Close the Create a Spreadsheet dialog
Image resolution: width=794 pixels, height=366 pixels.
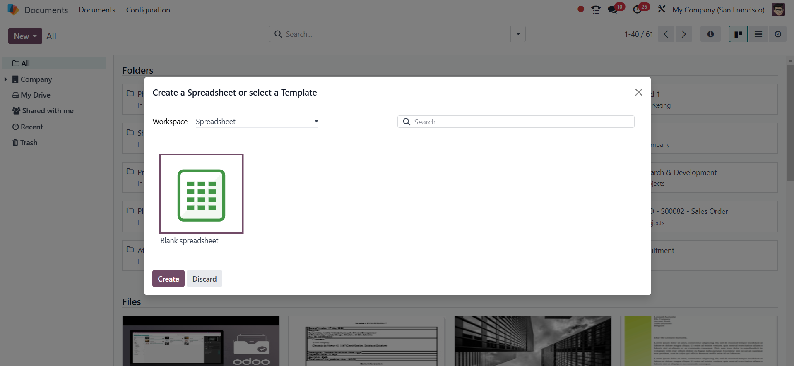click(639, 92)
